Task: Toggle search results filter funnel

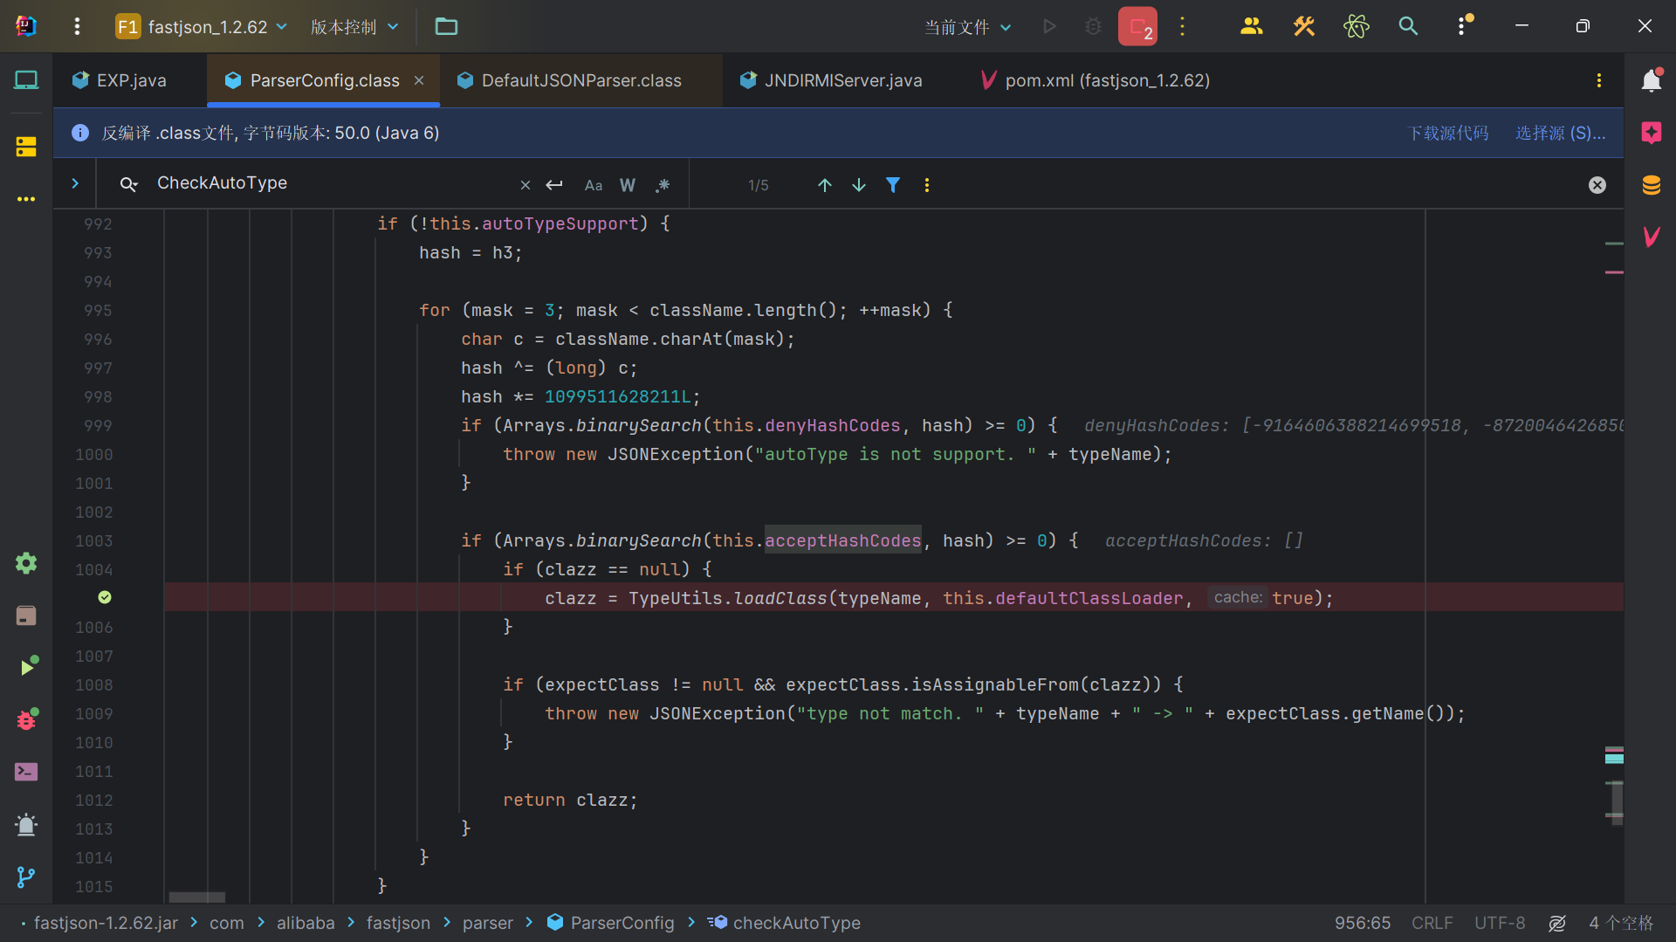Action: 893,185
